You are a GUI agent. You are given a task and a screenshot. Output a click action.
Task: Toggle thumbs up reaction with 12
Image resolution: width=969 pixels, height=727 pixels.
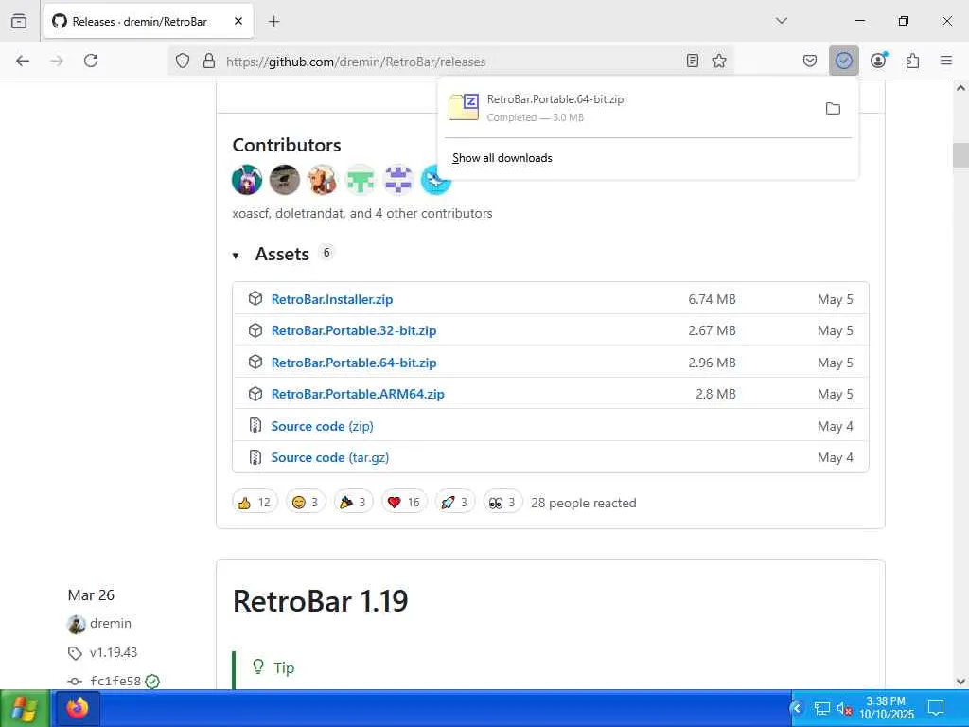click(x=255, y=502)
